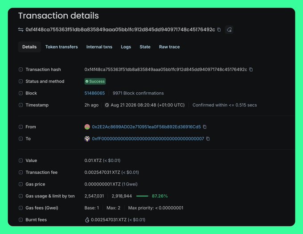
Task: Click info icon next to Gas usage & limit
Action: pyautogui.click(x=20, y=196)
